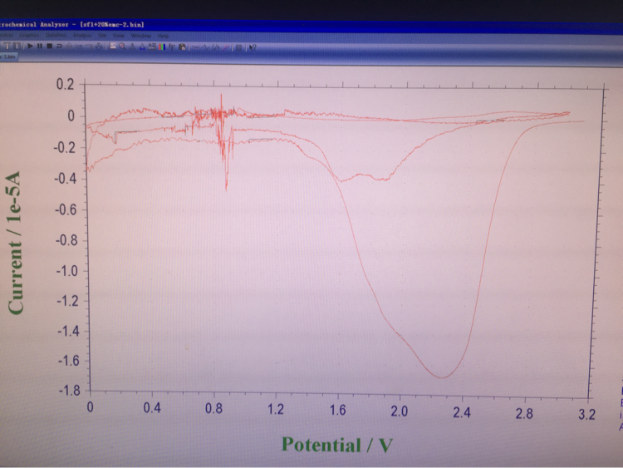Open the Sim menu
Screen dimensions: 623x468
coord(102,36)
